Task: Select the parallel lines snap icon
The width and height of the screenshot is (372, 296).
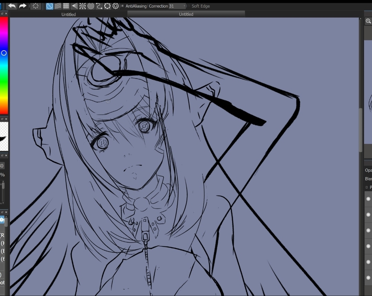Action: [x=58, y=6]
